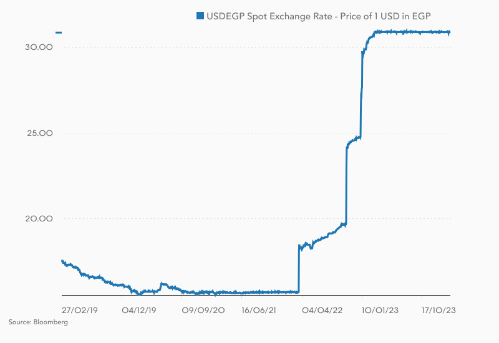Click the 04/12/19 x-axis date
The image size is (499, 343).
click(138, 309)
